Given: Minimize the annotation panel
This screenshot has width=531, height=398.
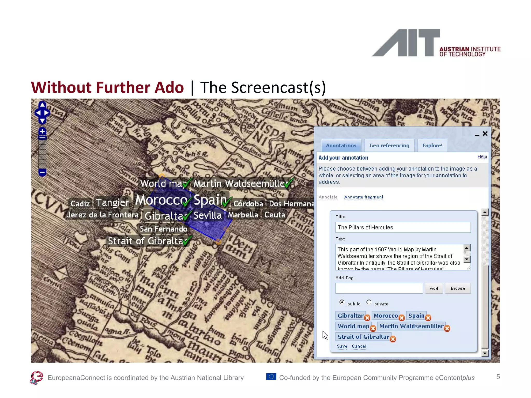Looking at the screenshot, I should click(477, 134).
